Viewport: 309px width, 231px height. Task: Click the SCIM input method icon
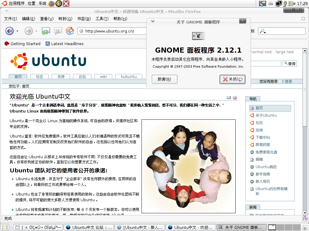[x=305, y=217]
